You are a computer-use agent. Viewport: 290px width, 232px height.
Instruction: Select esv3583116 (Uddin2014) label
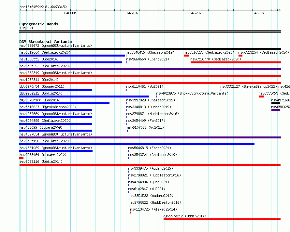point(41,161)
